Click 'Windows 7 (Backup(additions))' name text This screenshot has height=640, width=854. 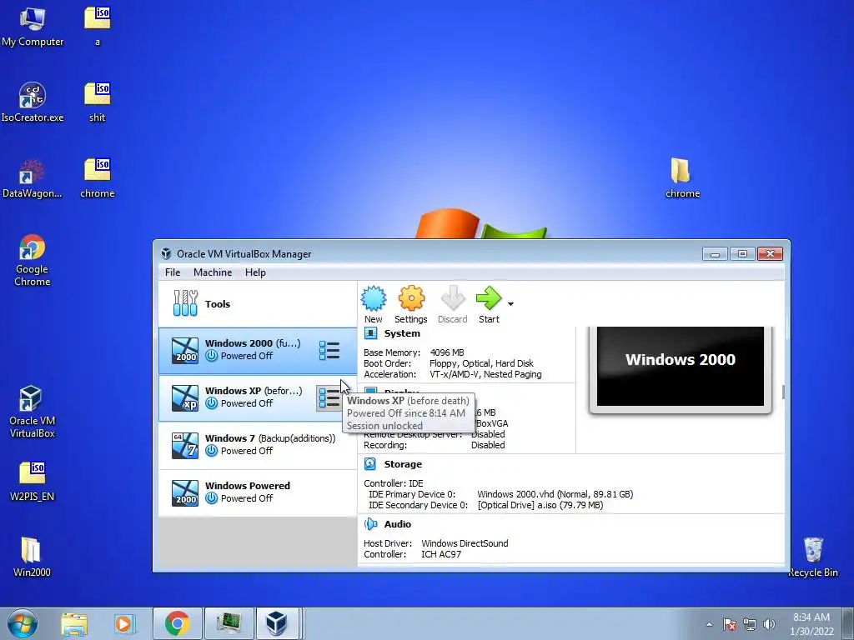click(270, 438)
